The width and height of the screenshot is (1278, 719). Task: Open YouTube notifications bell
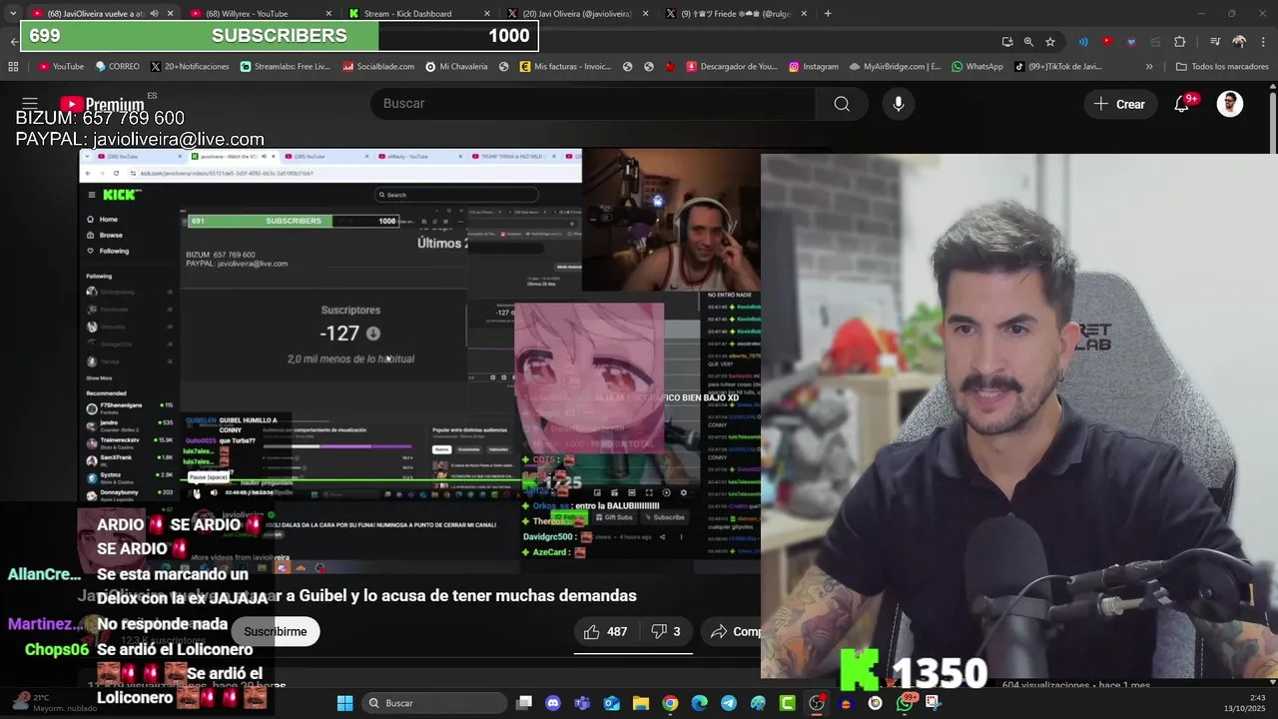[x=1182, y=104]
